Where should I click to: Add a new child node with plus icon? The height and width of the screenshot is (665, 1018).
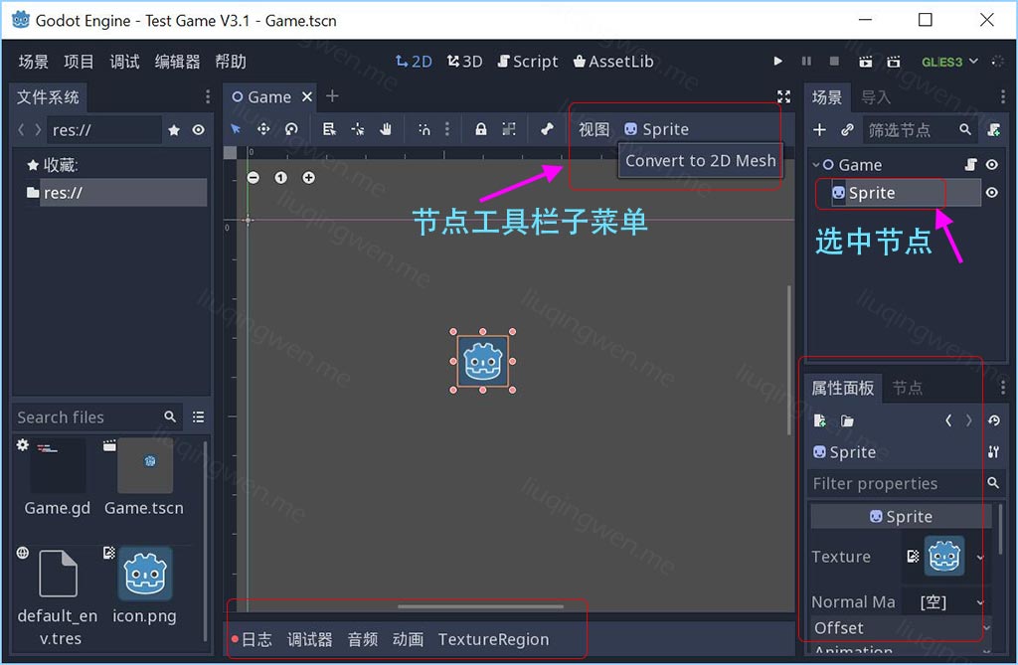[x=819, y=129]
